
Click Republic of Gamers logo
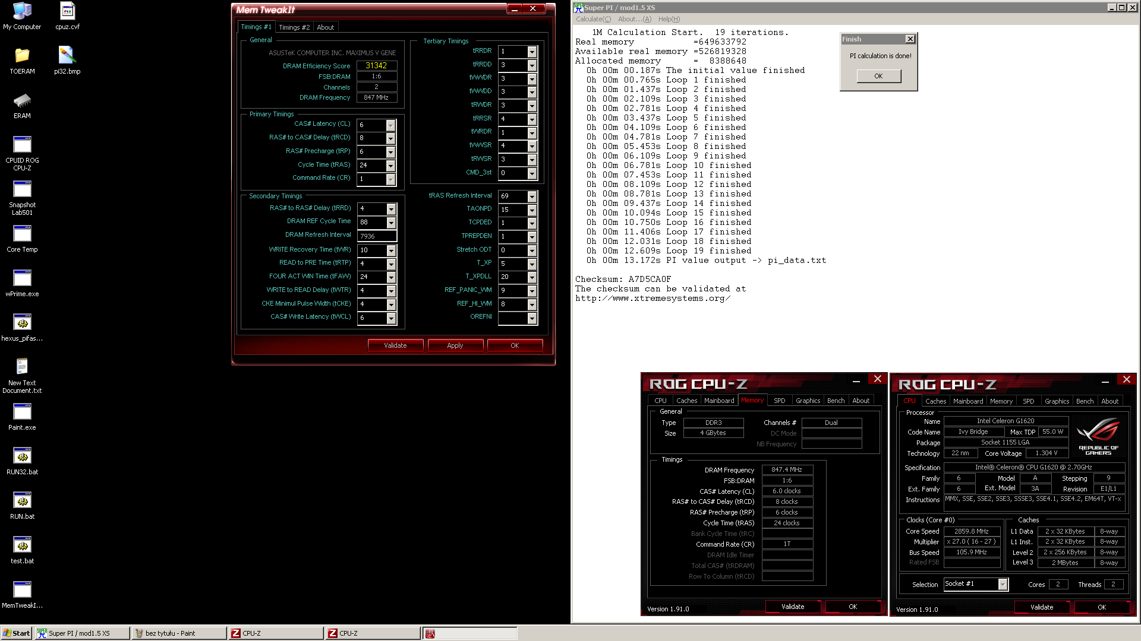point(1098,436)
